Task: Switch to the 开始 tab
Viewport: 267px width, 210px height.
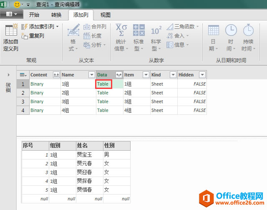Action: (x=34, y=15)
